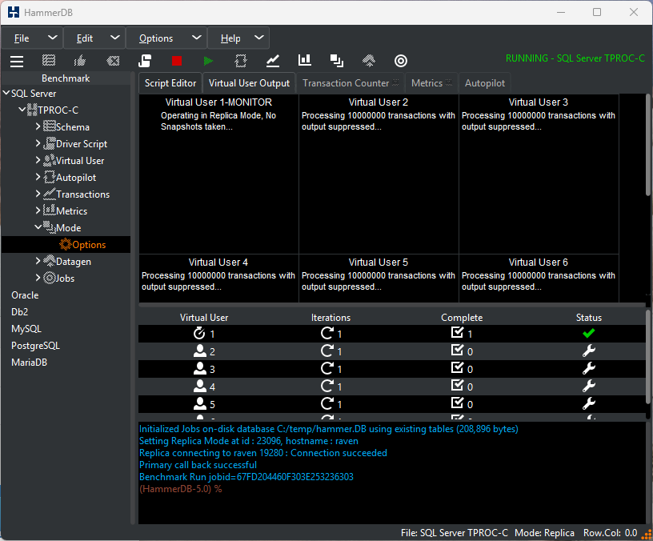Click the wrench status icon for virtual user 5
Image resolution: width=653 pixels, height=541 pixels.
coord(588,403)
